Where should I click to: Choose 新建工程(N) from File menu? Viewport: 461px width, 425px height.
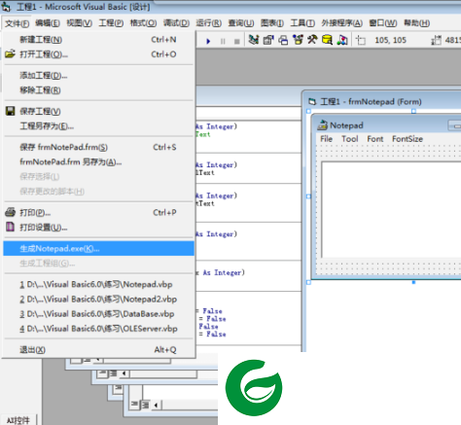tap(98, 40)
